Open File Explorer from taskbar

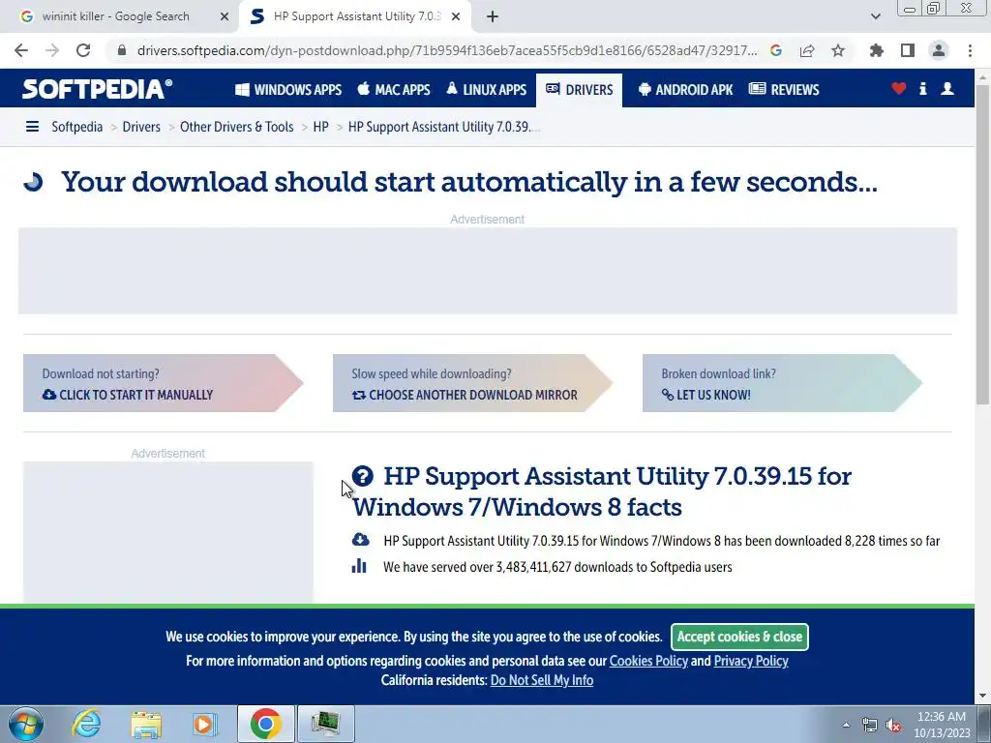tap(146, 724)
